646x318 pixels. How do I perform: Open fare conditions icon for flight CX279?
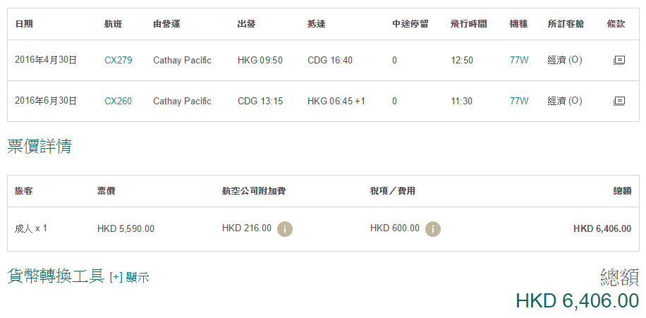click(619, 61)
